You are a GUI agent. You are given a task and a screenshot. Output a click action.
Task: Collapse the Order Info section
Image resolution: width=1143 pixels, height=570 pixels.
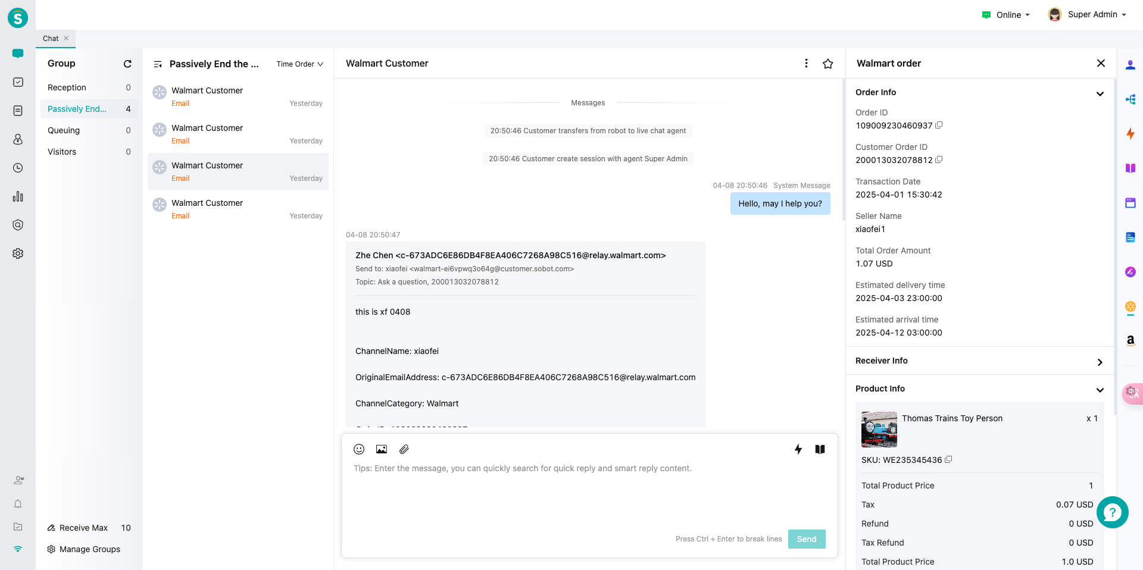(x=1100, y=93)
